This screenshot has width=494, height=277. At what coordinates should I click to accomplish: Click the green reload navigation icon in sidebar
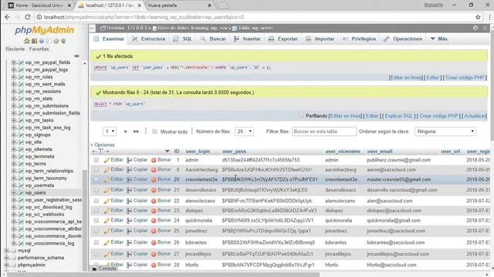[x=63, y=41]
